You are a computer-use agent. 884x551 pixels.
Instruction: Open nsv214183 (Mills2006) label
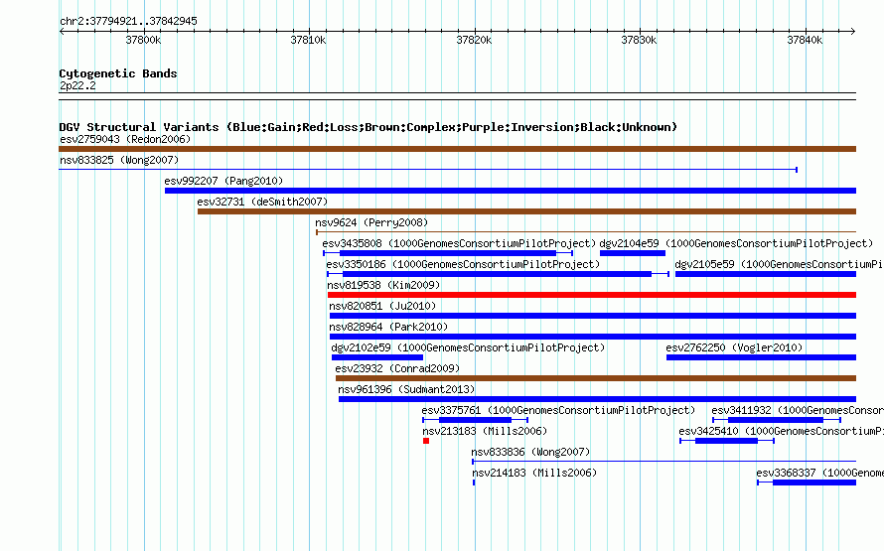tap(534, 473)
